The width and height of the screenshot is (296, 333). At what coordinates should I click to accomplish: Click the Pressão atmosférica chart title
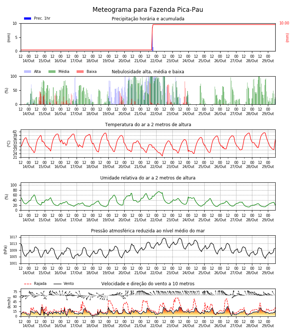[x=148, y=231]
